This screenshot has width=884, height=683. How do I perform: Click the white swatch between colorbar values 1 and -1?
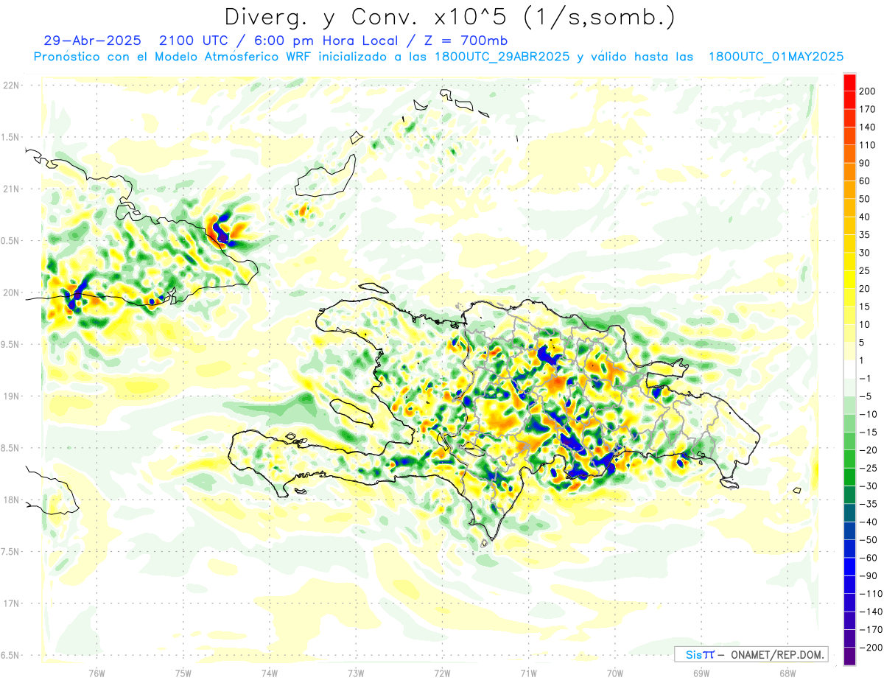click(x=849, y=369)
